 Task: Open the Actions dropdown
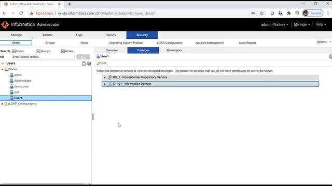click(324, 42)
